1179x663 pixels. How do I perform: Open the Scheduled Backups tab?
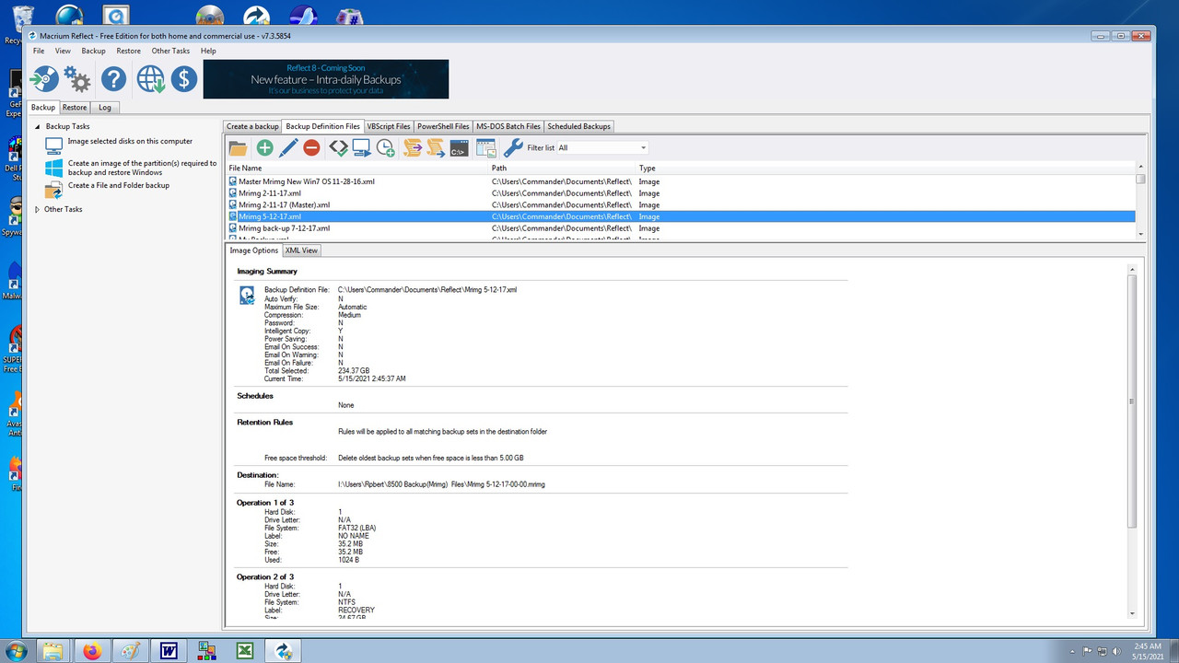(578, 126)
